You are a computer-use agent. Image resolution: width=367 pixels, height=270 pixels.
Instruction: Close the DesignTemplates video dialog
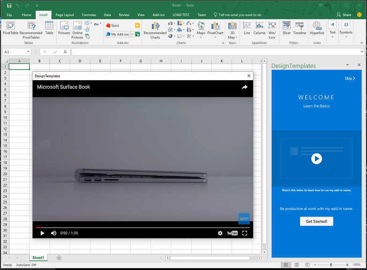(249, 75)
